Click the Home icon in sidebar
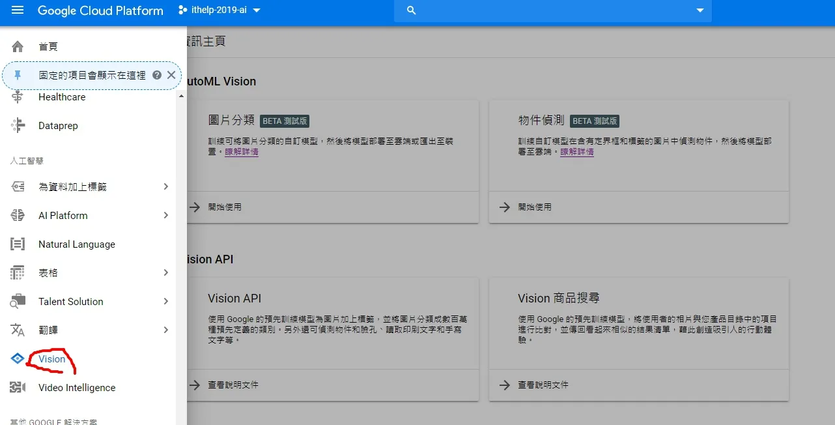835x425 pixels. point(18,46)
